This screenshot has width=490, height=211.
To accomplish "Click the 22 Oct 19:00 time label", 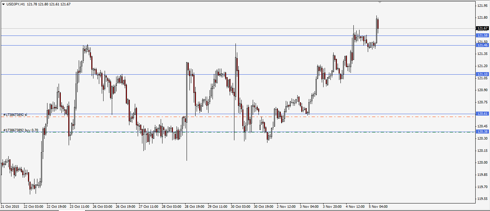I will click(x=56, y=207).
